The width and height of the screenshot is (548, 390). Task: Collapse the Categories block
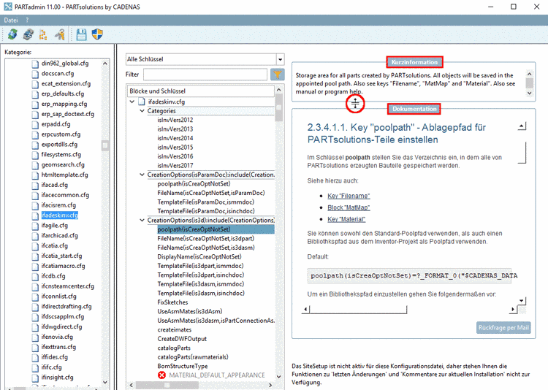tap(142, 111)
